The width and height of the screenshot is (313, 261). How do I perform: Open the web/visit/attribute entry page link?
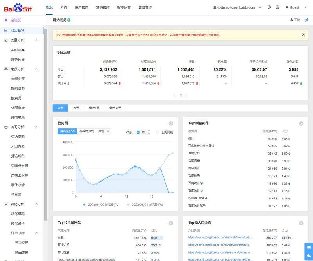click(218, 245)
